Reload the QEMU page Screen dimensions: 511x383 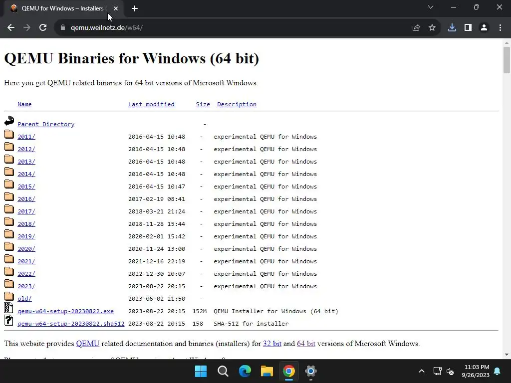(43, 28)
